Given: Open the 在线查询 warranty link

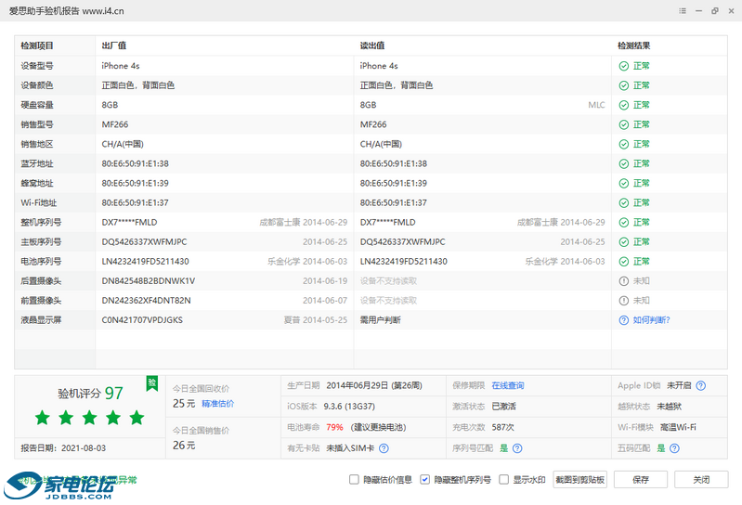Looking at the screenshot, I should [x=508, y=386].
